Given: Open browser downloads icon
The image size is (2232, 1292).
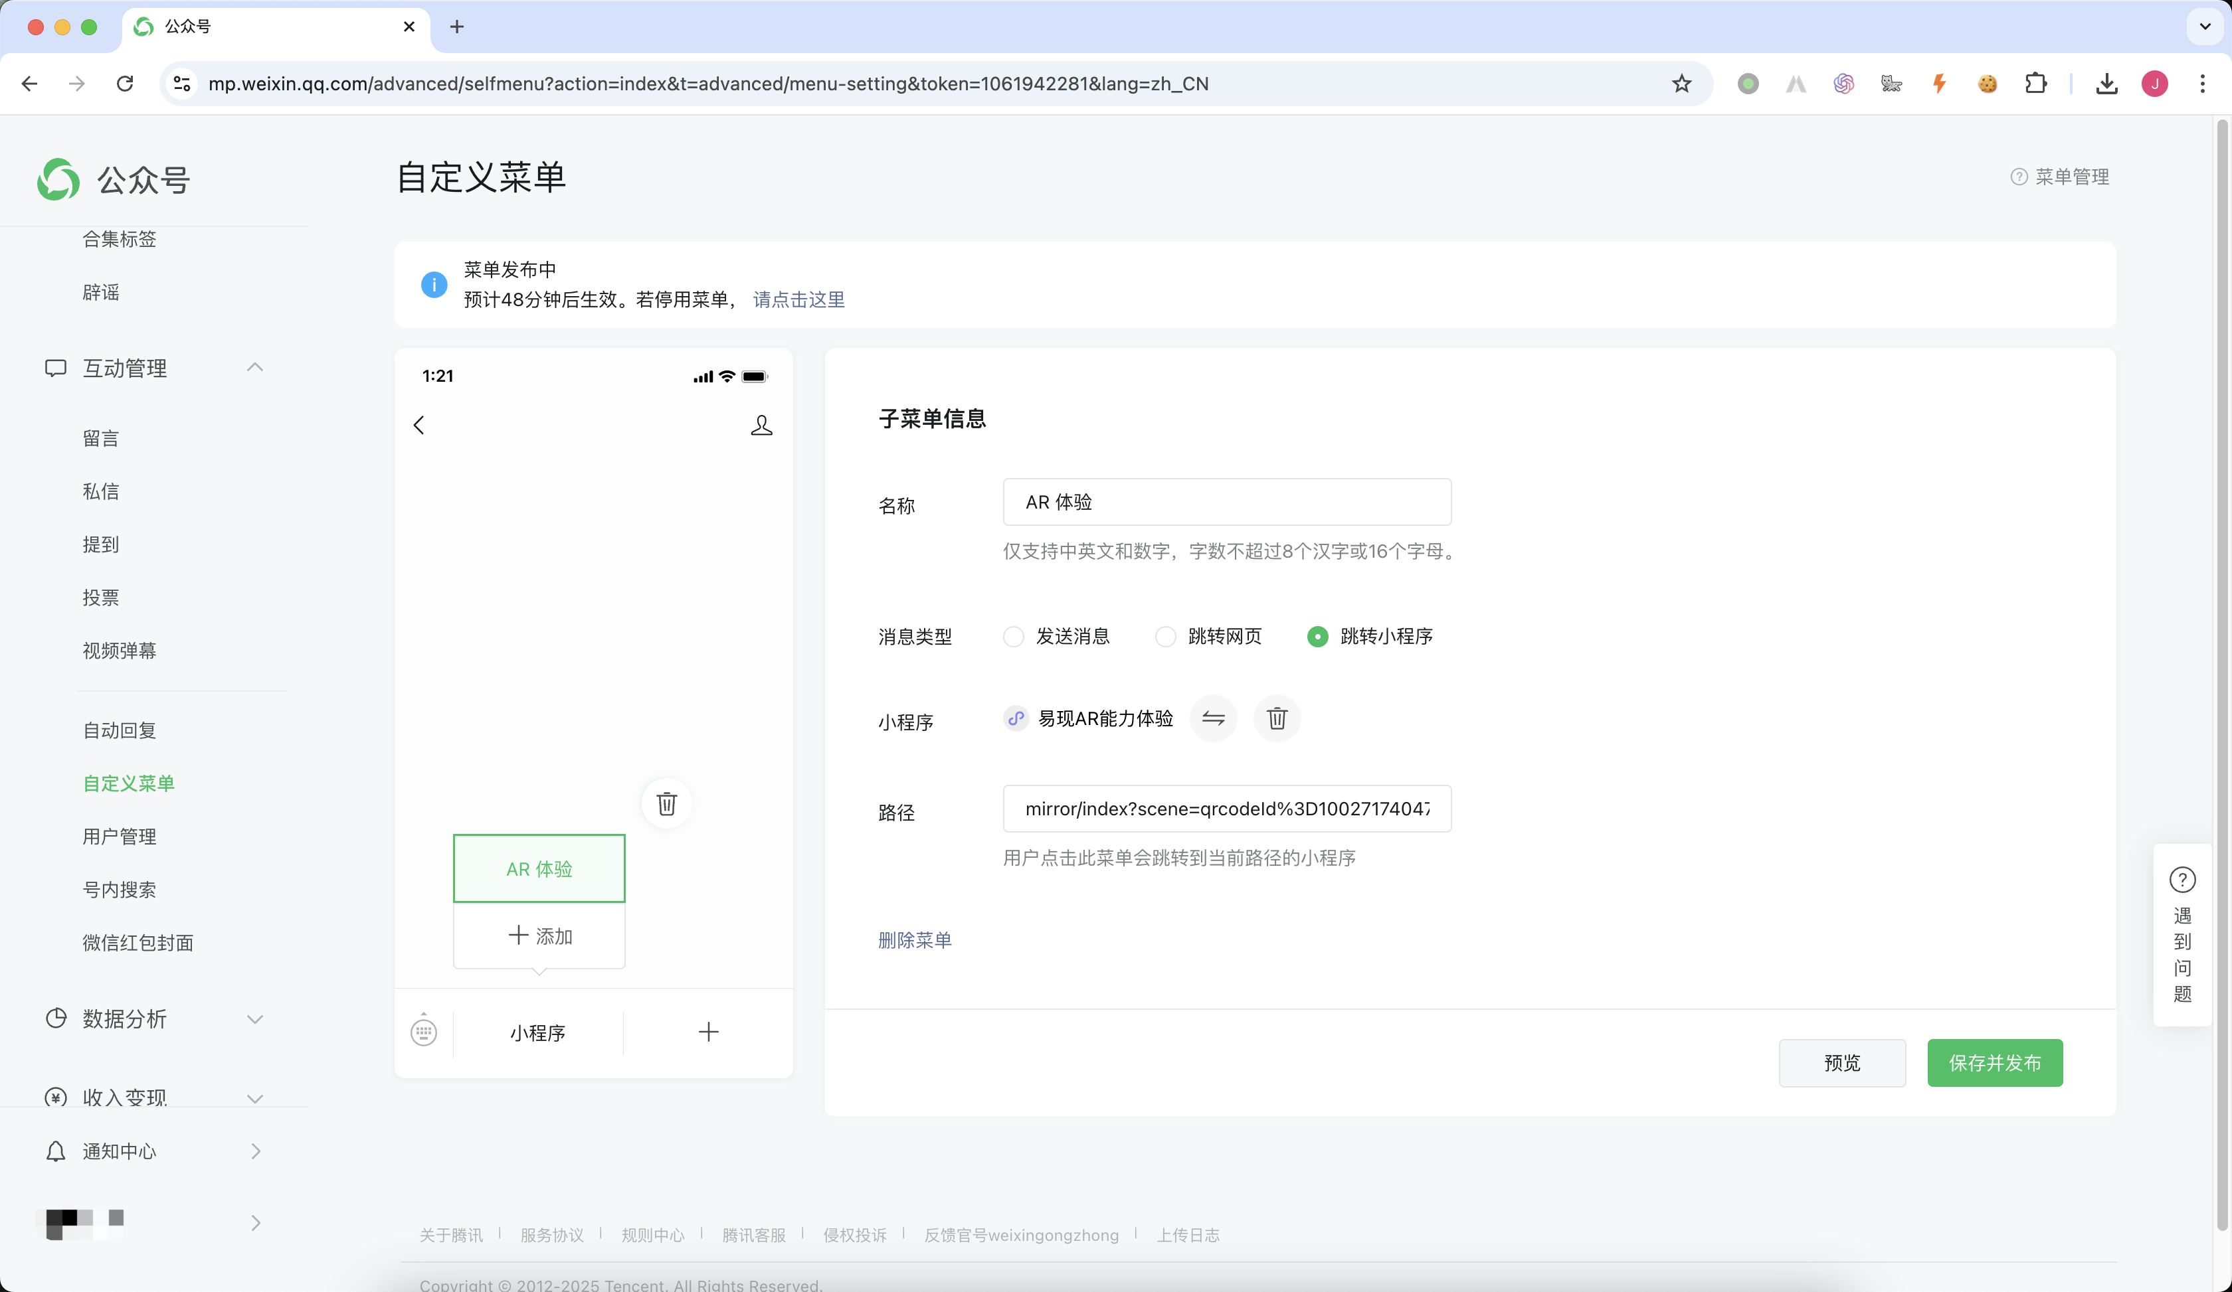Looking at the screenshot, I should click(2107, 83).
